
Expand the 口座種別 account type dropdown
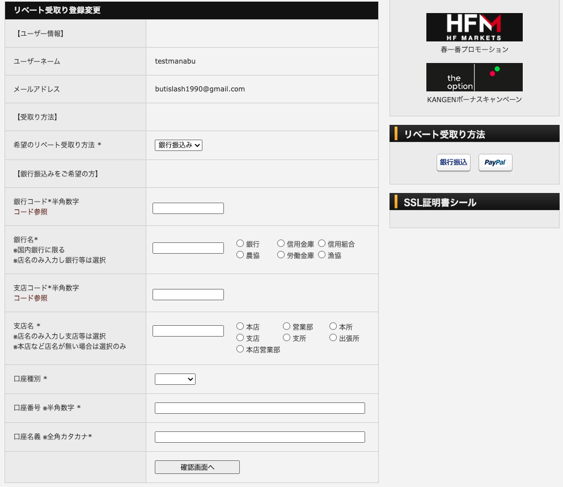[175, 379]
